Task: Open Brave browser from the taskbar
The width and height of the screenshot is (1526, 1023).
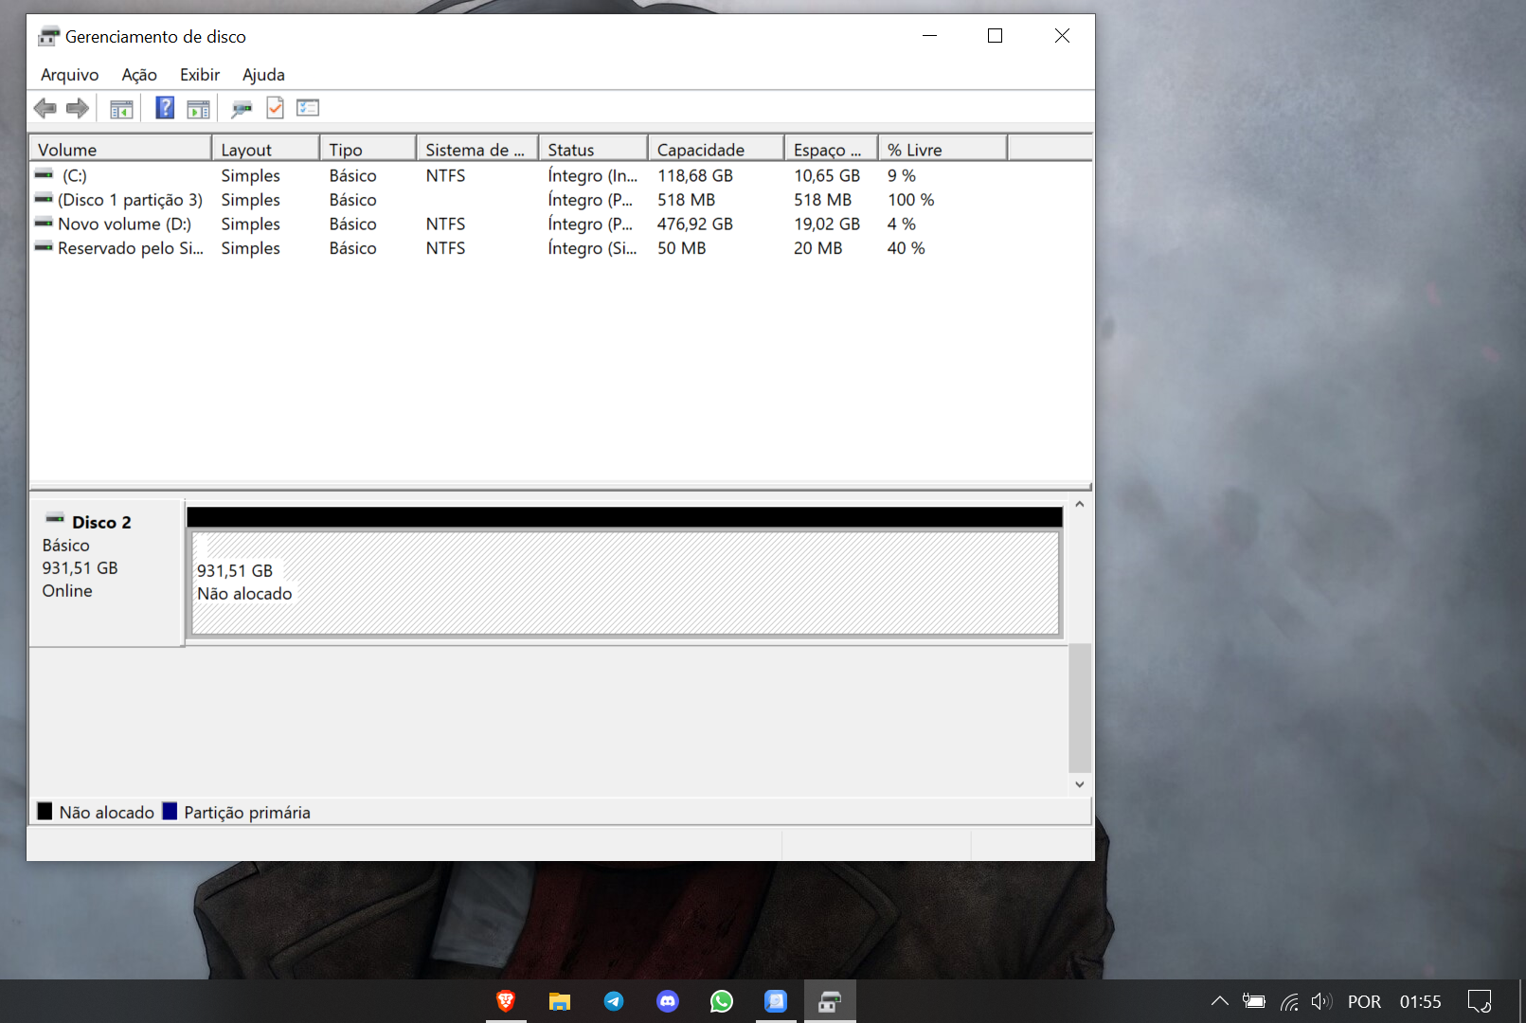Action: (x=506, y=1001)
